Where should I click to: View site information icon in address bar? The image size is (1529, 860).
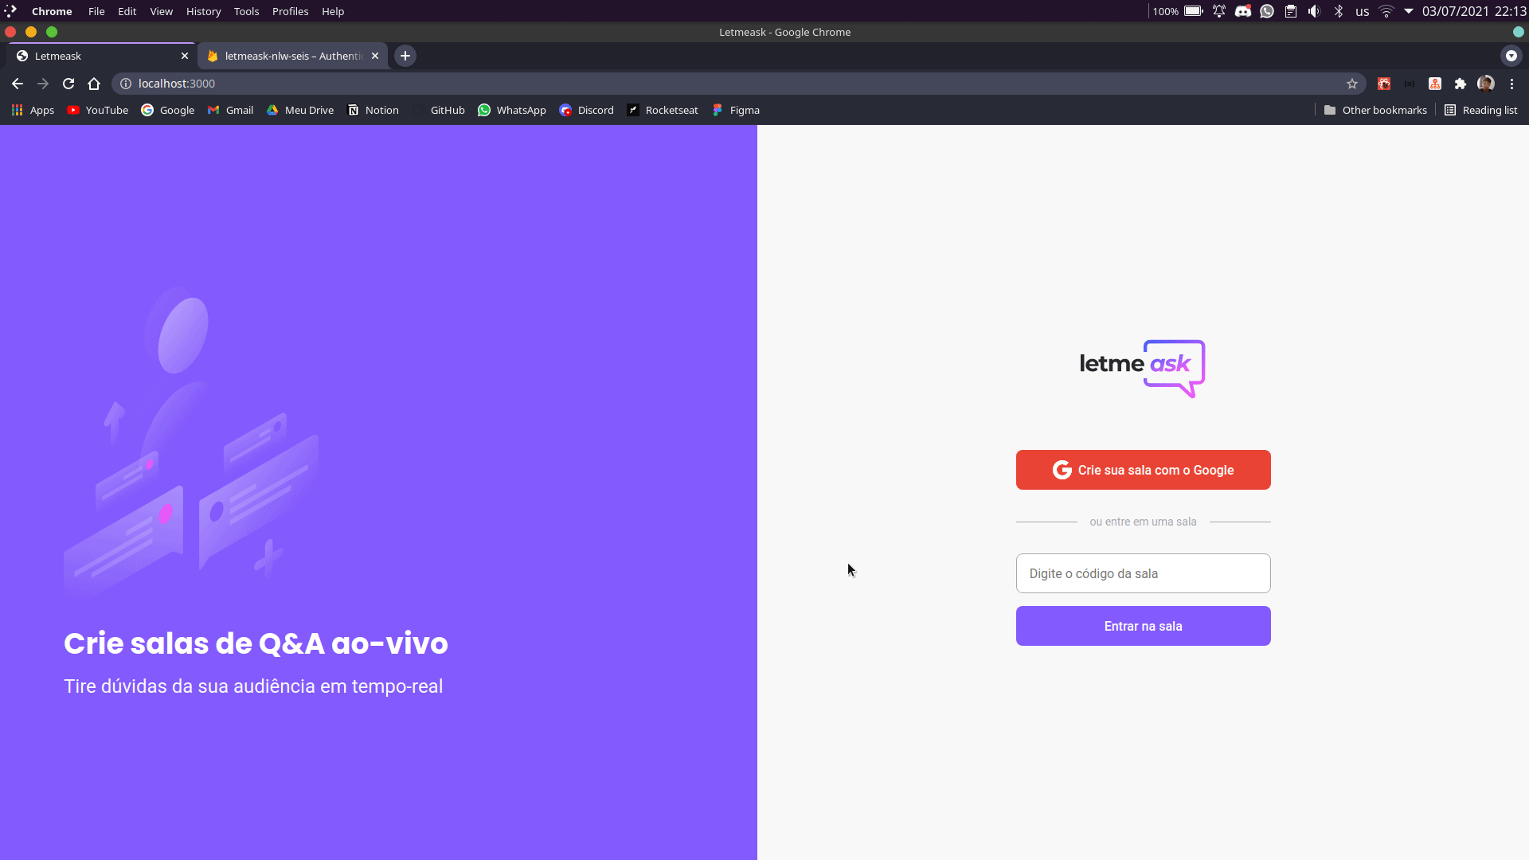pyautogui.click(x=126, y=84)
